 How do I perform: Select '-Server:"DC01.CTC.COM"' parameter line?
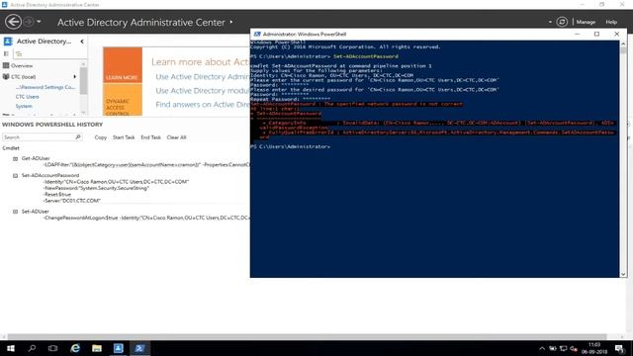[x=72, y=201]
